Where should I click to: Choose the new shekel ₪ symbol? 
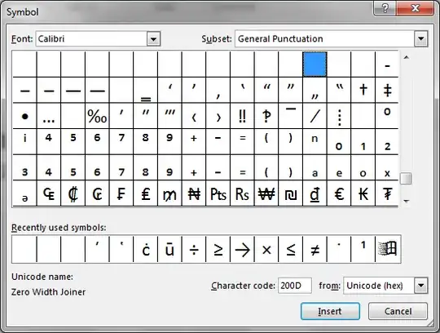[x=290, y=193]
